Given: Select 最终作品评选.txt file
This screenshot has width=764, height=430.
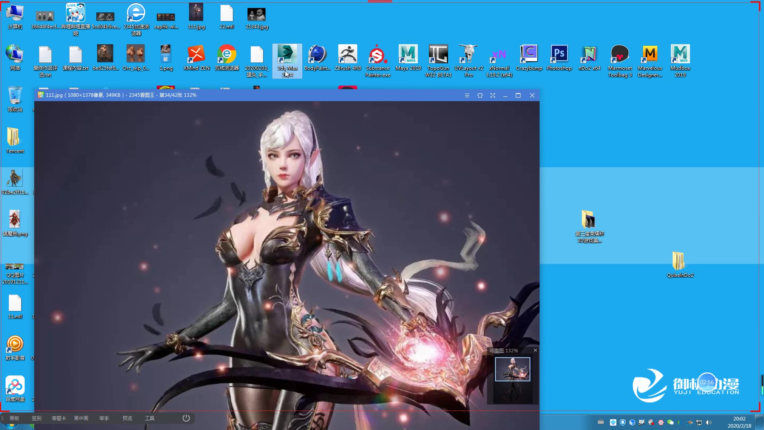Looking at the screenshot, I should click(x=45, y=61).
